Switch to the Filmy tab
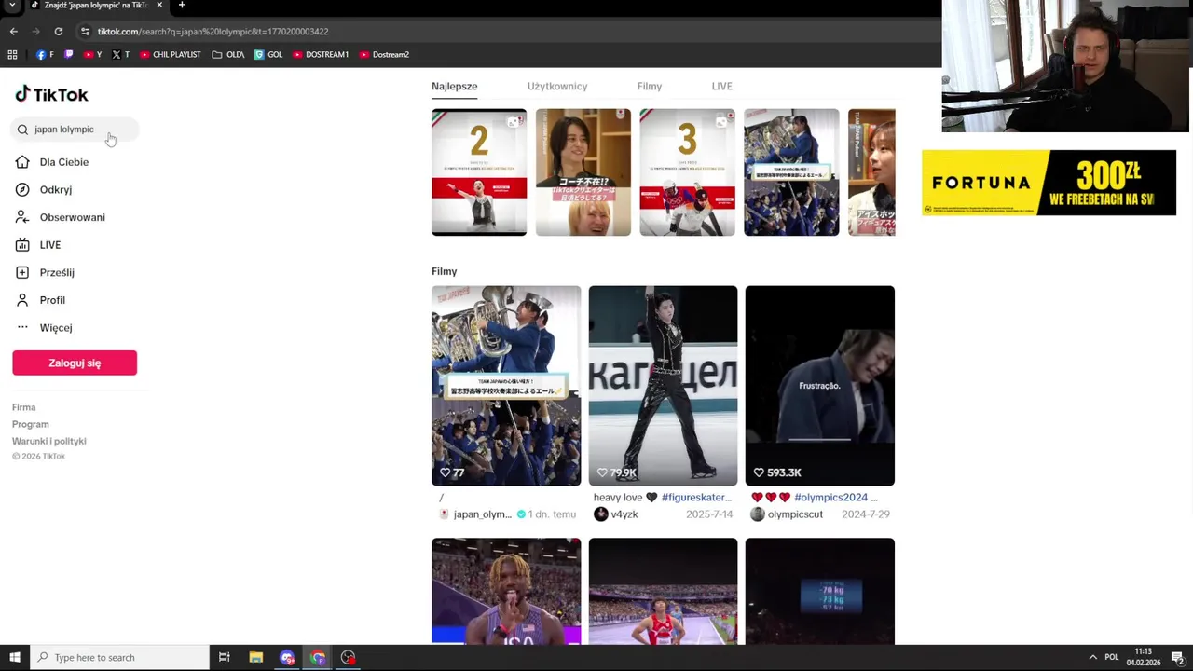This screenshot has width=1193, height=671. pos(650,86)
